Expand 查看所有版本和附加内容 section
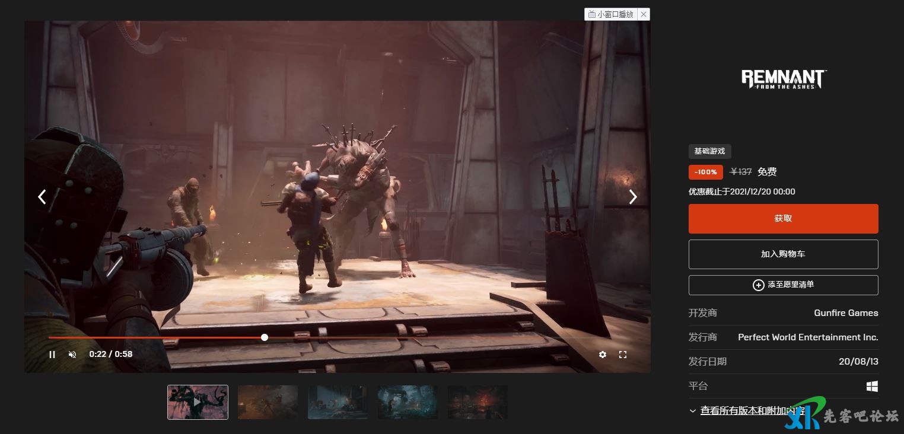The image size is (904, 434). click(752, 410)
